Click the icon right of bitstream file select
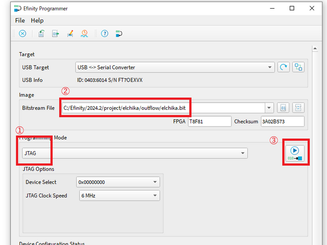The width and height of the screenshot is (327, 245). pyautogui.click(x=298, y=108)
